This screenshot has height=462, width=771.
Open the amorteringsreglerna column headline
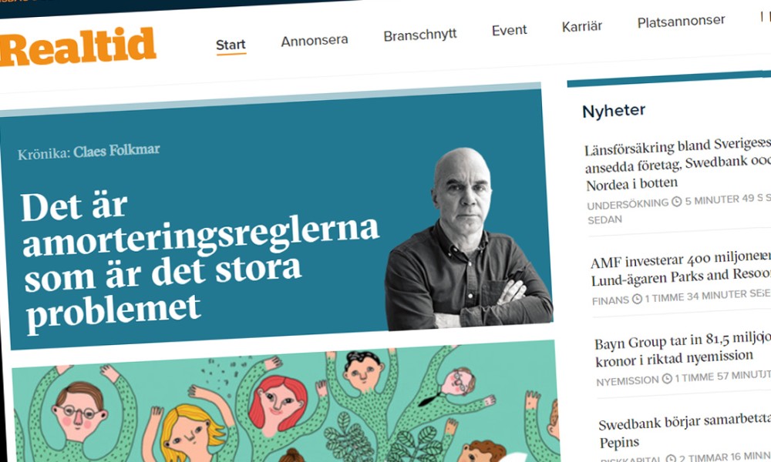(199, 260)
